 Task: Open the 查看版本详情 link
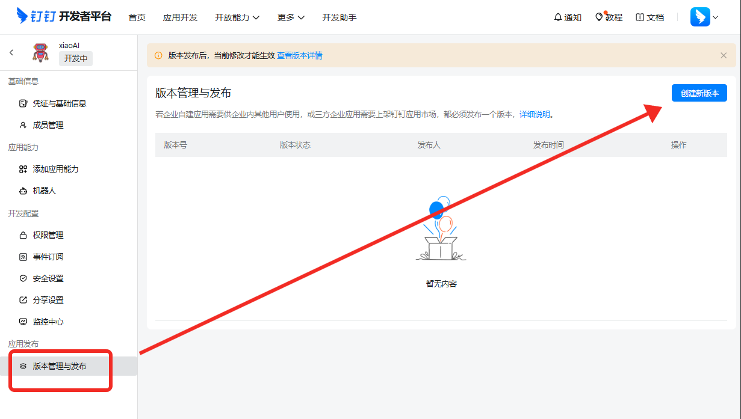coord(299,55)
